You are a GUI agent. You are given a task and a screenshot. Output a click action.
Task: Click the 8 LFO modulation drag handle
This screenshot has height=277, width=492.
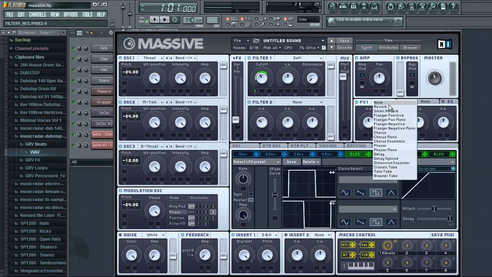(453, 154)
